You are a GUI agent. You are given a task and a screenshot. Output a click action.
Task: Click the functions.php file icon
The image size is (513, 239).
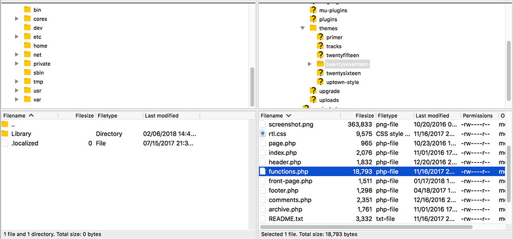(x=263, y=172)
